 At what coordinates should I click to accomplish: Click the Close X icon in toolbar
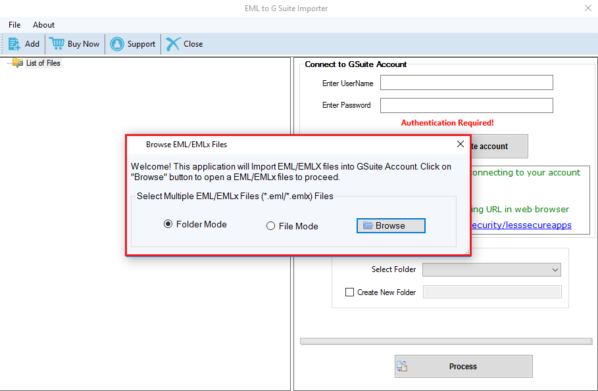point(173,44)
